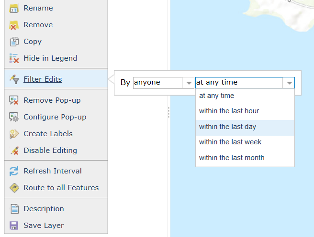The image size is (314, 237).
Task: Click the Hide in Legend icon
Action: pyautogui.click(x=14, y=59)
